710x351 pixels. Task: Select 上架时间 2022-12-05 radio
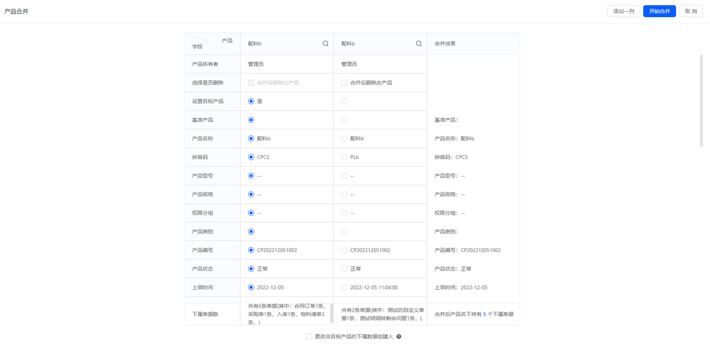(251, 287)
